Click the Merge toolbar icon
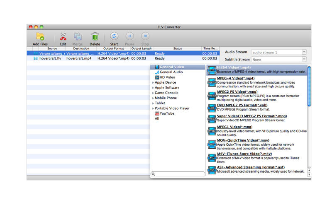 [78, 37]
